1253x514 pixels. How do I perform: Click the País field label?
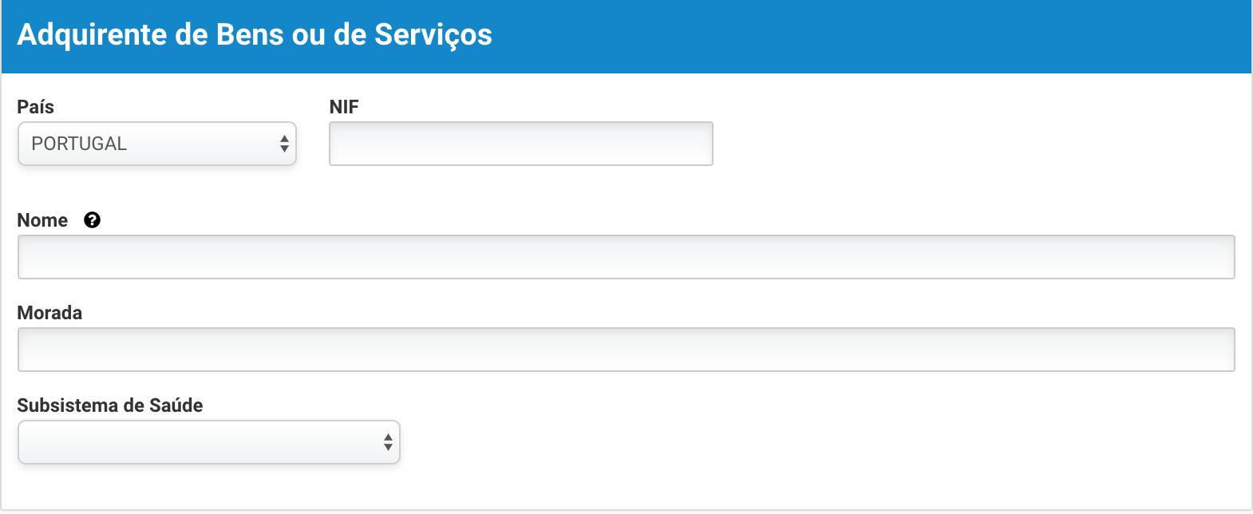35,107
